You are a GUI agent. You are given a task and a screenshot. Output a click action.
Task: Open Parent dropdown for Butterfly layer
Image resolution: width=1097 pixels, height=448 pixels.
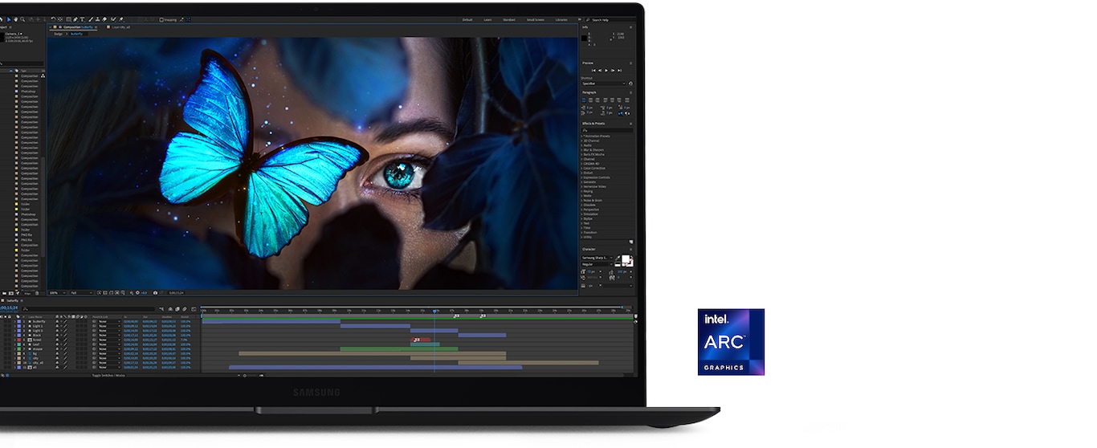click(x=109, y=321)
